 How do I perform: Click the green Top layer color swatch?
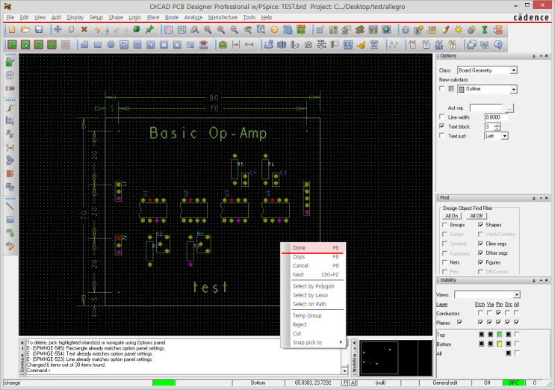(500, 333)
